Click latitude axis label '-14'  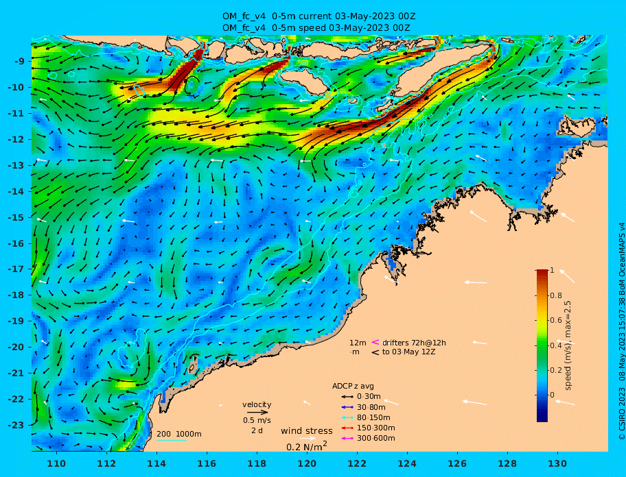[16, 191]
